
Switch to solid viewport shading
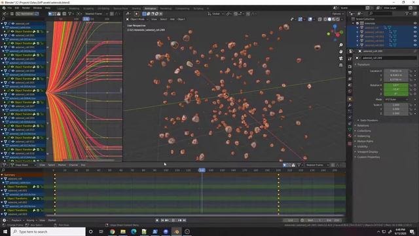[329, 19]
